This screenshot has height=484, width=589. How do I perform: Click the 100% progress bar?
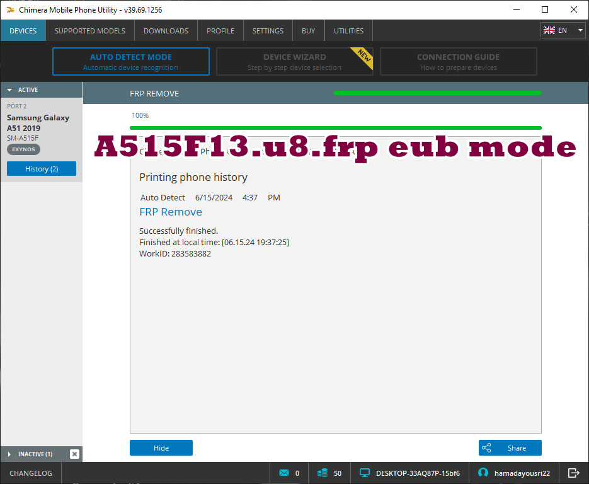[335, 128]
